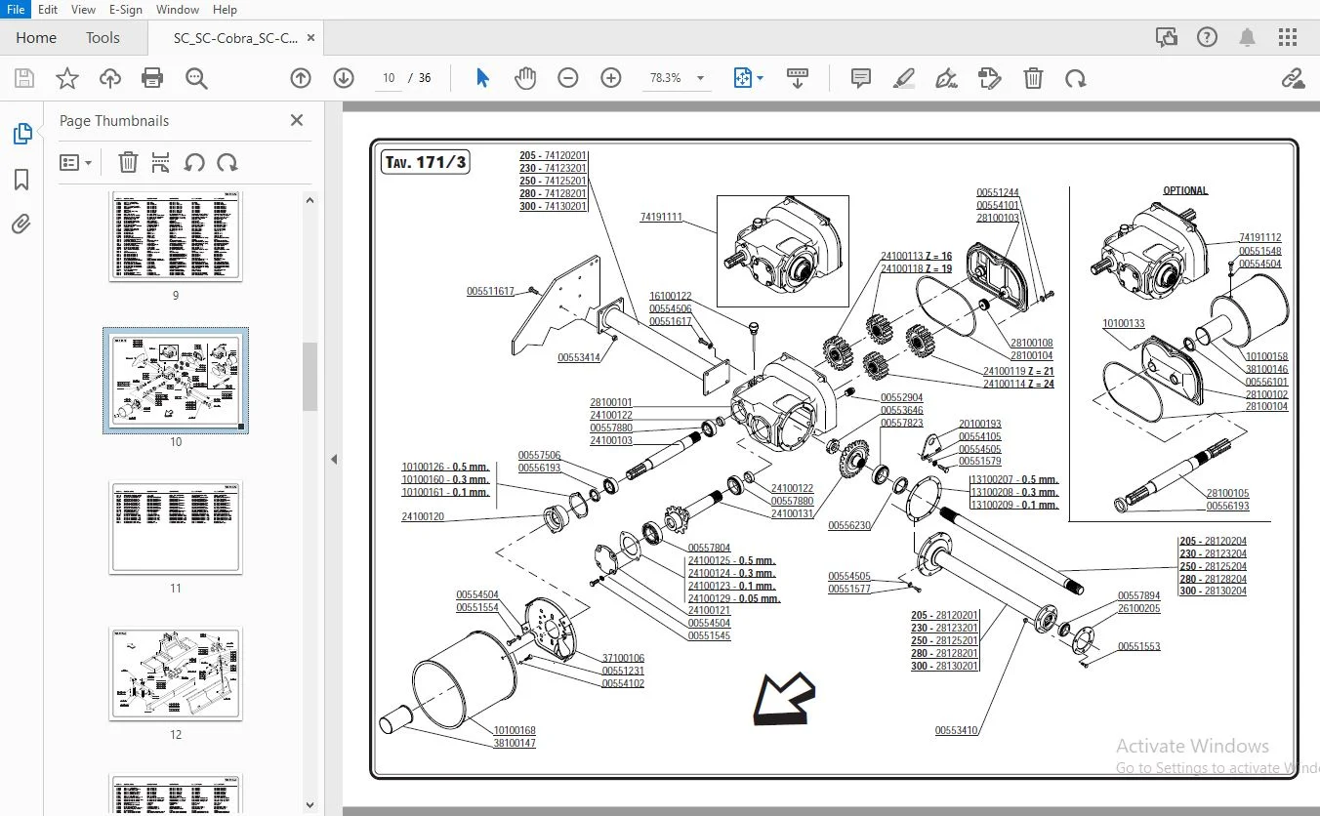Screen dimensions: 1320x816
Task: Activate the hand pan tool
Action: coord(525,78)
